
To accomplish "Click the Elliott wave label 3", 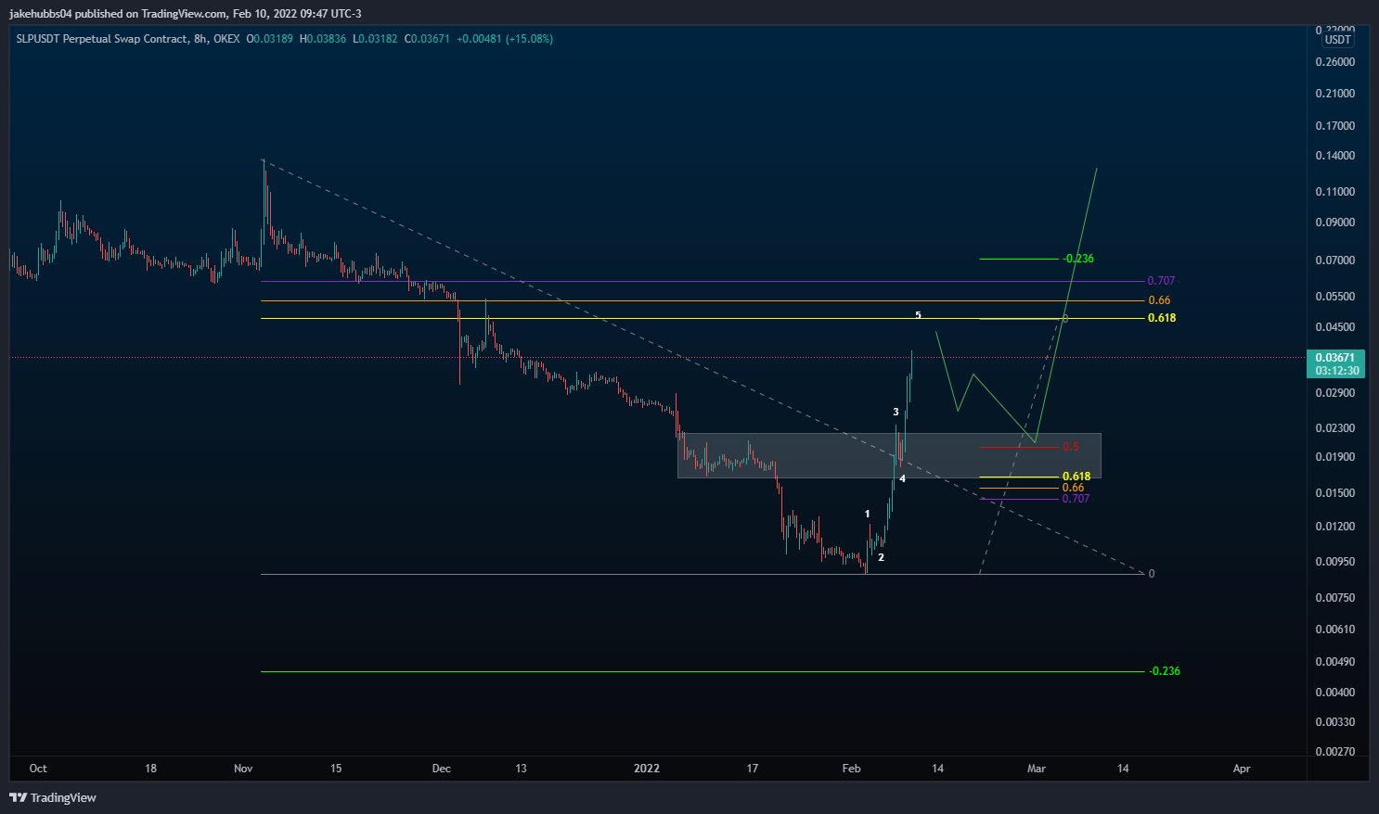I will tap(896, 412).
